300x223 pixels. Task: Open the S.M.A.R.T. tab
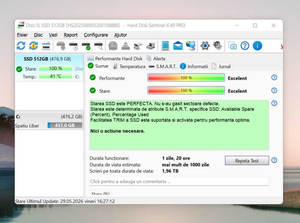[x=163, y=67]
